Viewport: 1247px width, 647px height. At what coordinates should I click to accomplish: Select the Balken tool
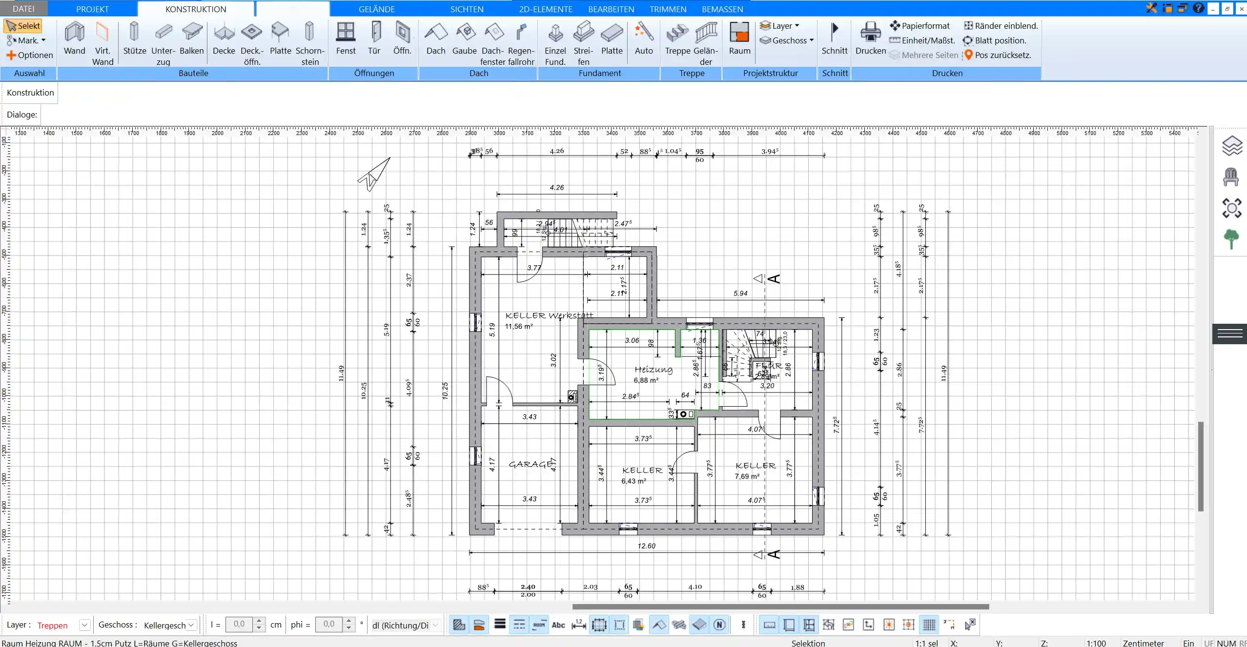192,39
